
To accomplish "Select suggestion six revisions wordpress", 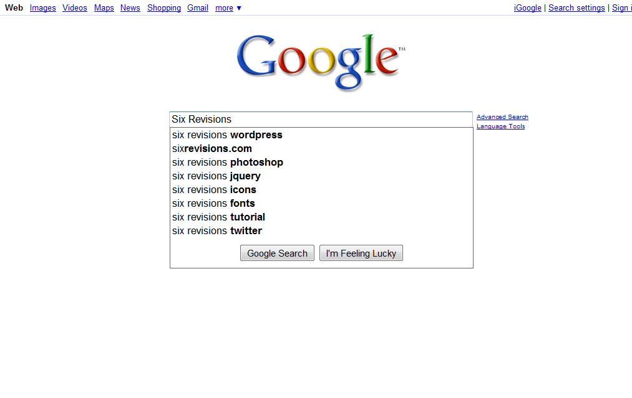I will point(321,135).
